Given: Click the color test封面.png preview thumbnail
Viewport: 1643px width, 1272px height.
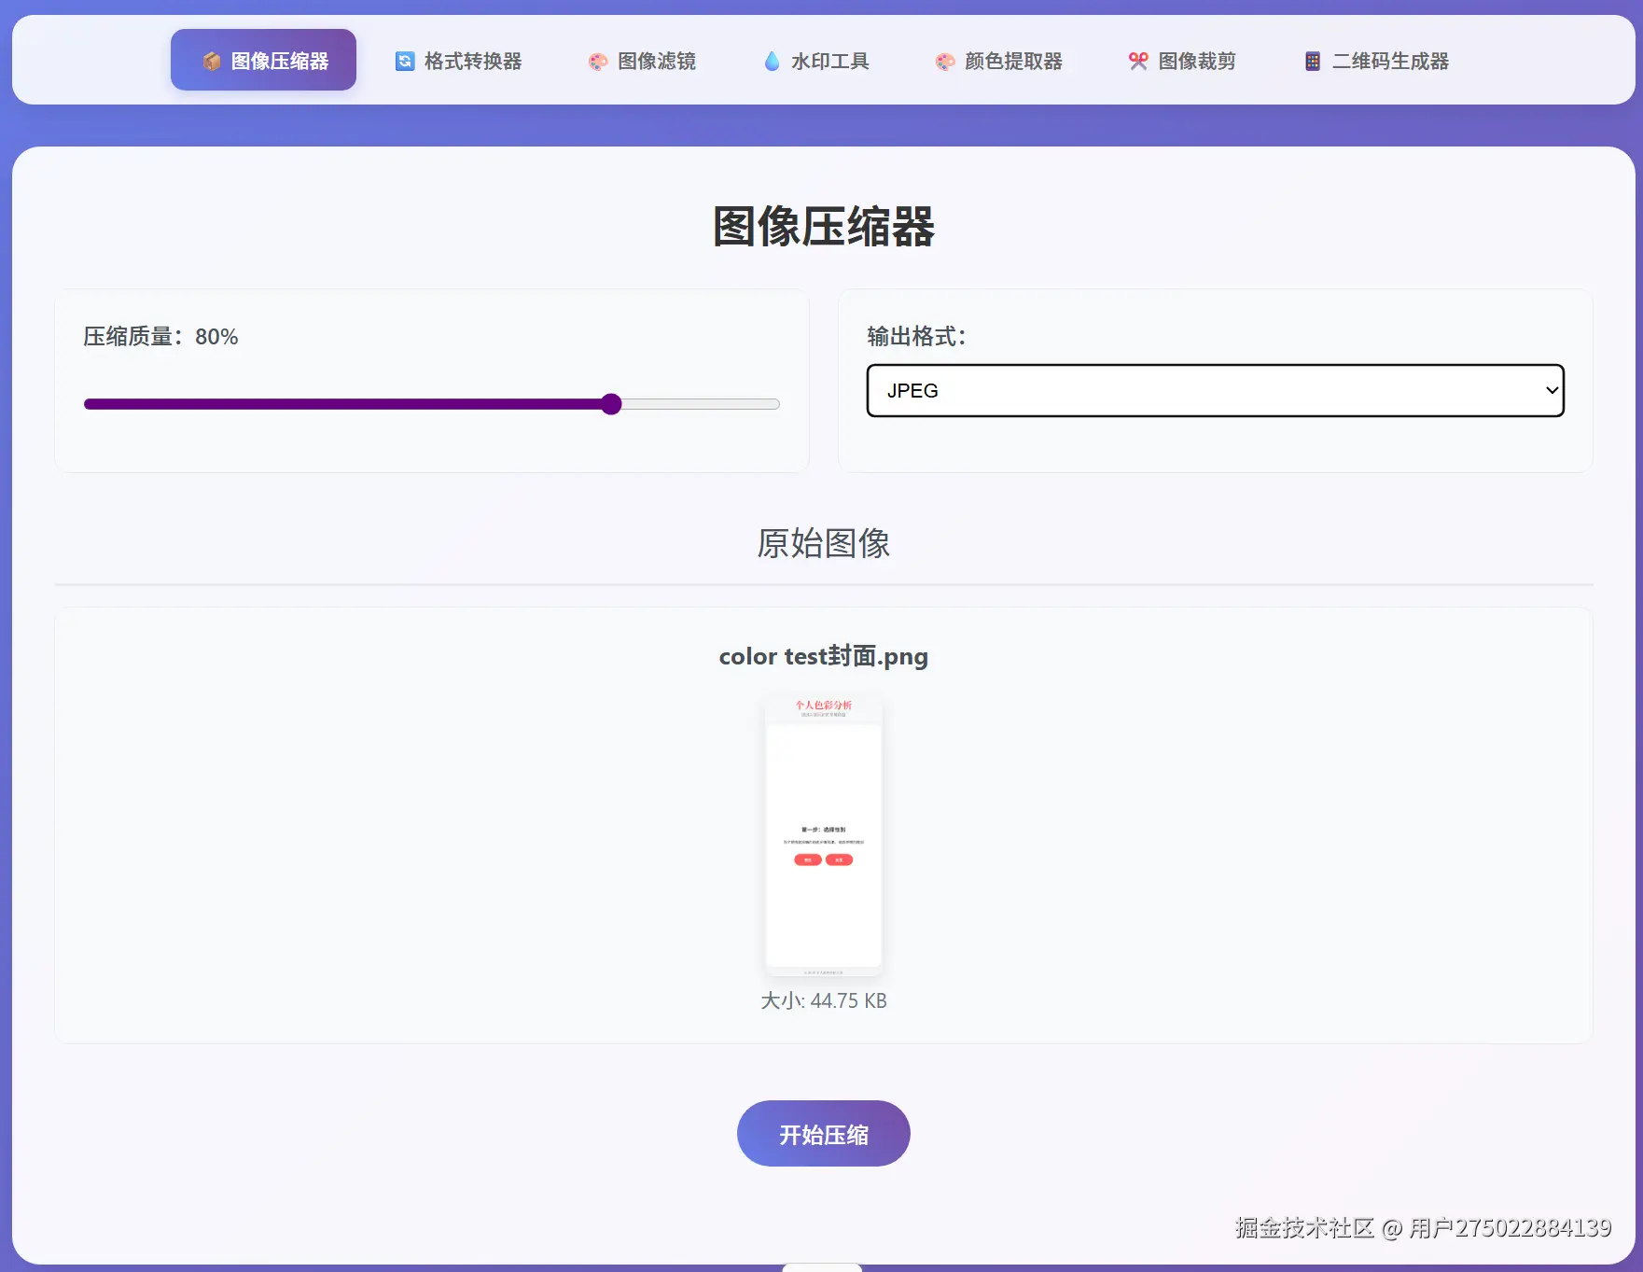Looking at the screenshot, I should [822, 832].
